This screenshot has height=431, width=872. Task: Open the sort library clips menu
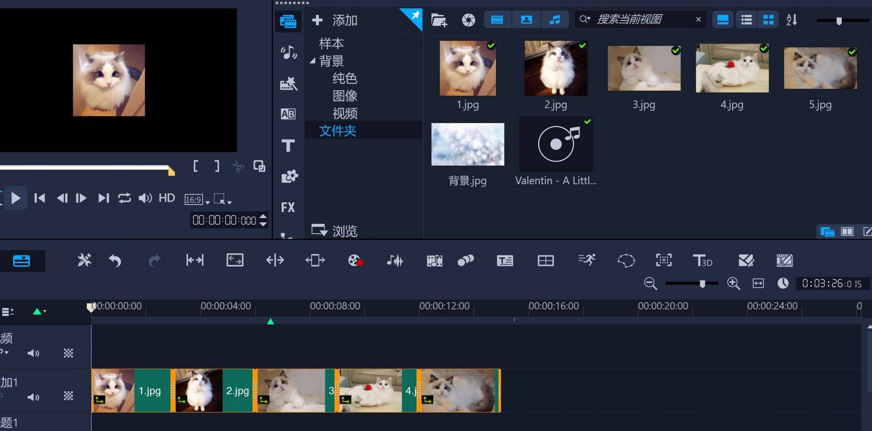coord(792,20)
